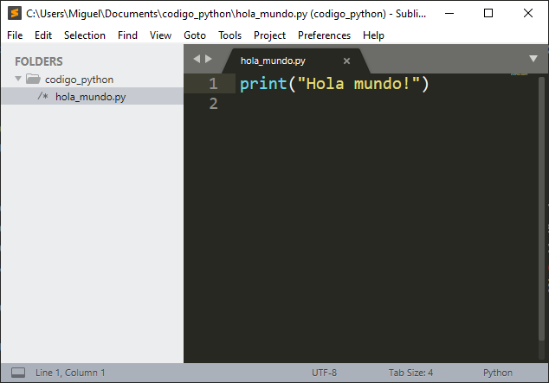This screenshot has height=383, width=549.
Task: Close the hola_mundo.py tab
Action: [x=347, y=61]
